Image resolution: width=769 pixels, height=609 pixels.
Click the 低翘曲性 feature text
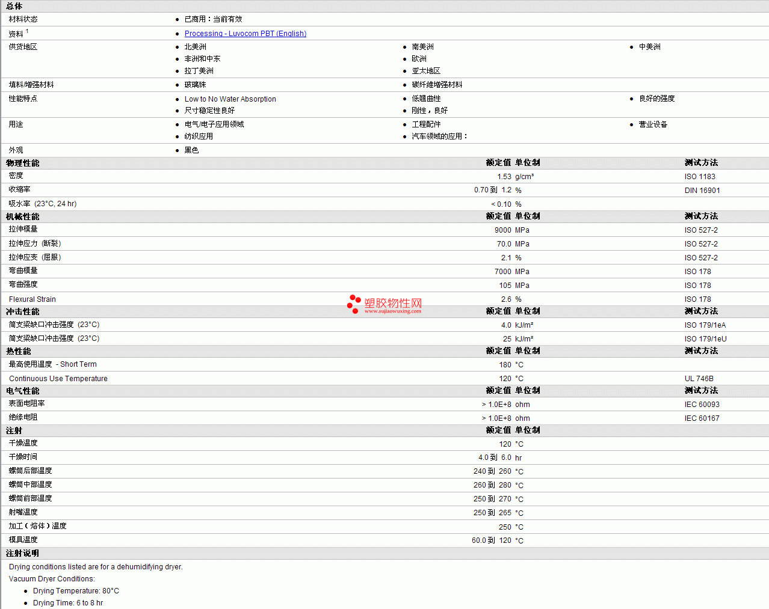click(x=427, y=99)
